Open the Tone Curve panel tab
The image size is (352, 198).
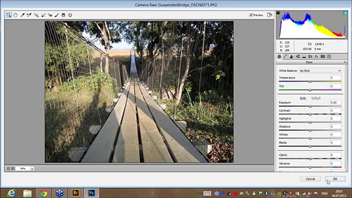tap(285, 56)
